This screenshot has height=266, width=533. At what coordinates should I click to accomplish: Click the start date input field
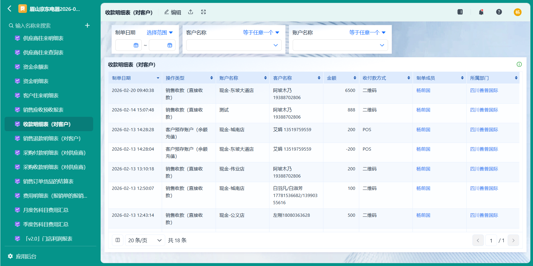click(128, 45)
